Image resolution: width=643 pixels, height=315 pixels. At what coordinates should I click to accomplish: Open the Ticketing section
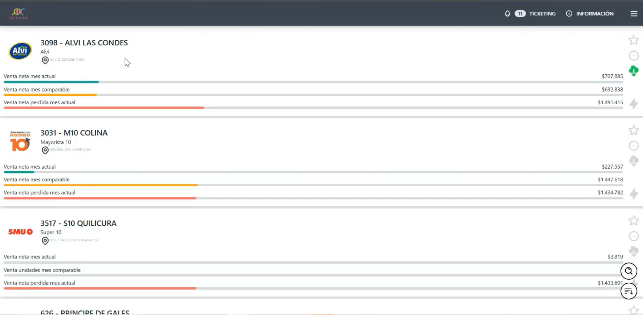pyautogui.click(x=542, y=14)
